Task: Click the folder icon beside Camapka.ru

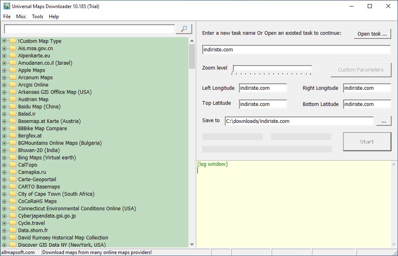Action: point(13,172)
